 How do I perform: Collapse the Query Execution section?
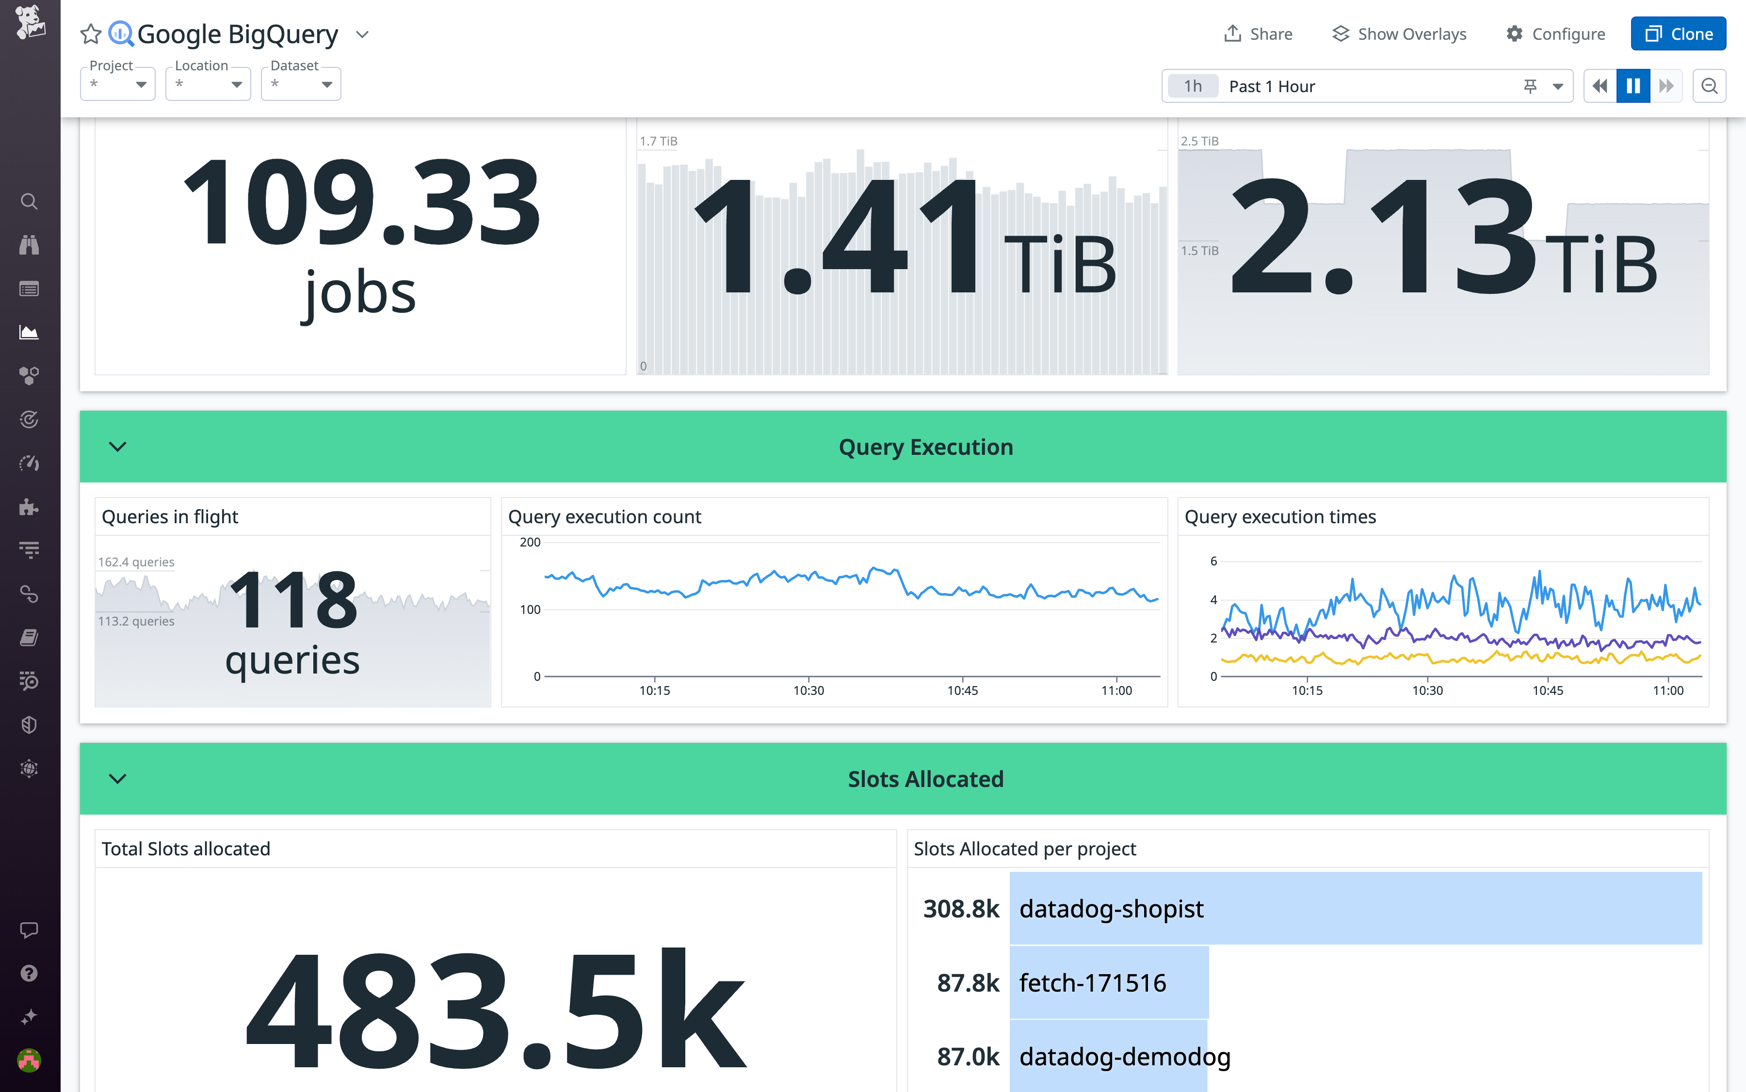(118, 446)
